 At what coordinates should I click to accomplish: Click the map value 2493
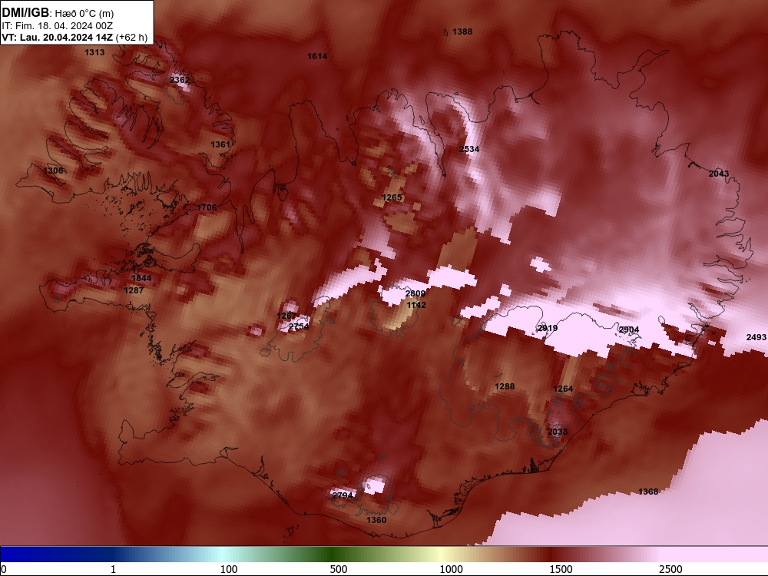click(756, 337)
